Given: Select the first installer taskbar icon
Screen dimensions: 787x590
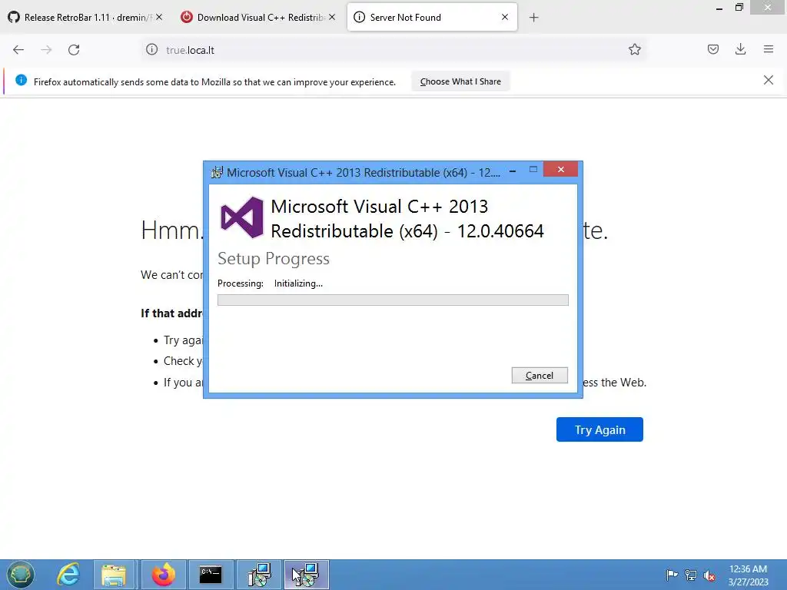Looking at the screenshot, I should (x=258, y=575).
